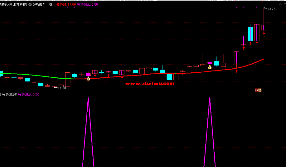Open the dropdown arrow beside 强势御龙主图
286x167 pixels.
click(30, 5)
